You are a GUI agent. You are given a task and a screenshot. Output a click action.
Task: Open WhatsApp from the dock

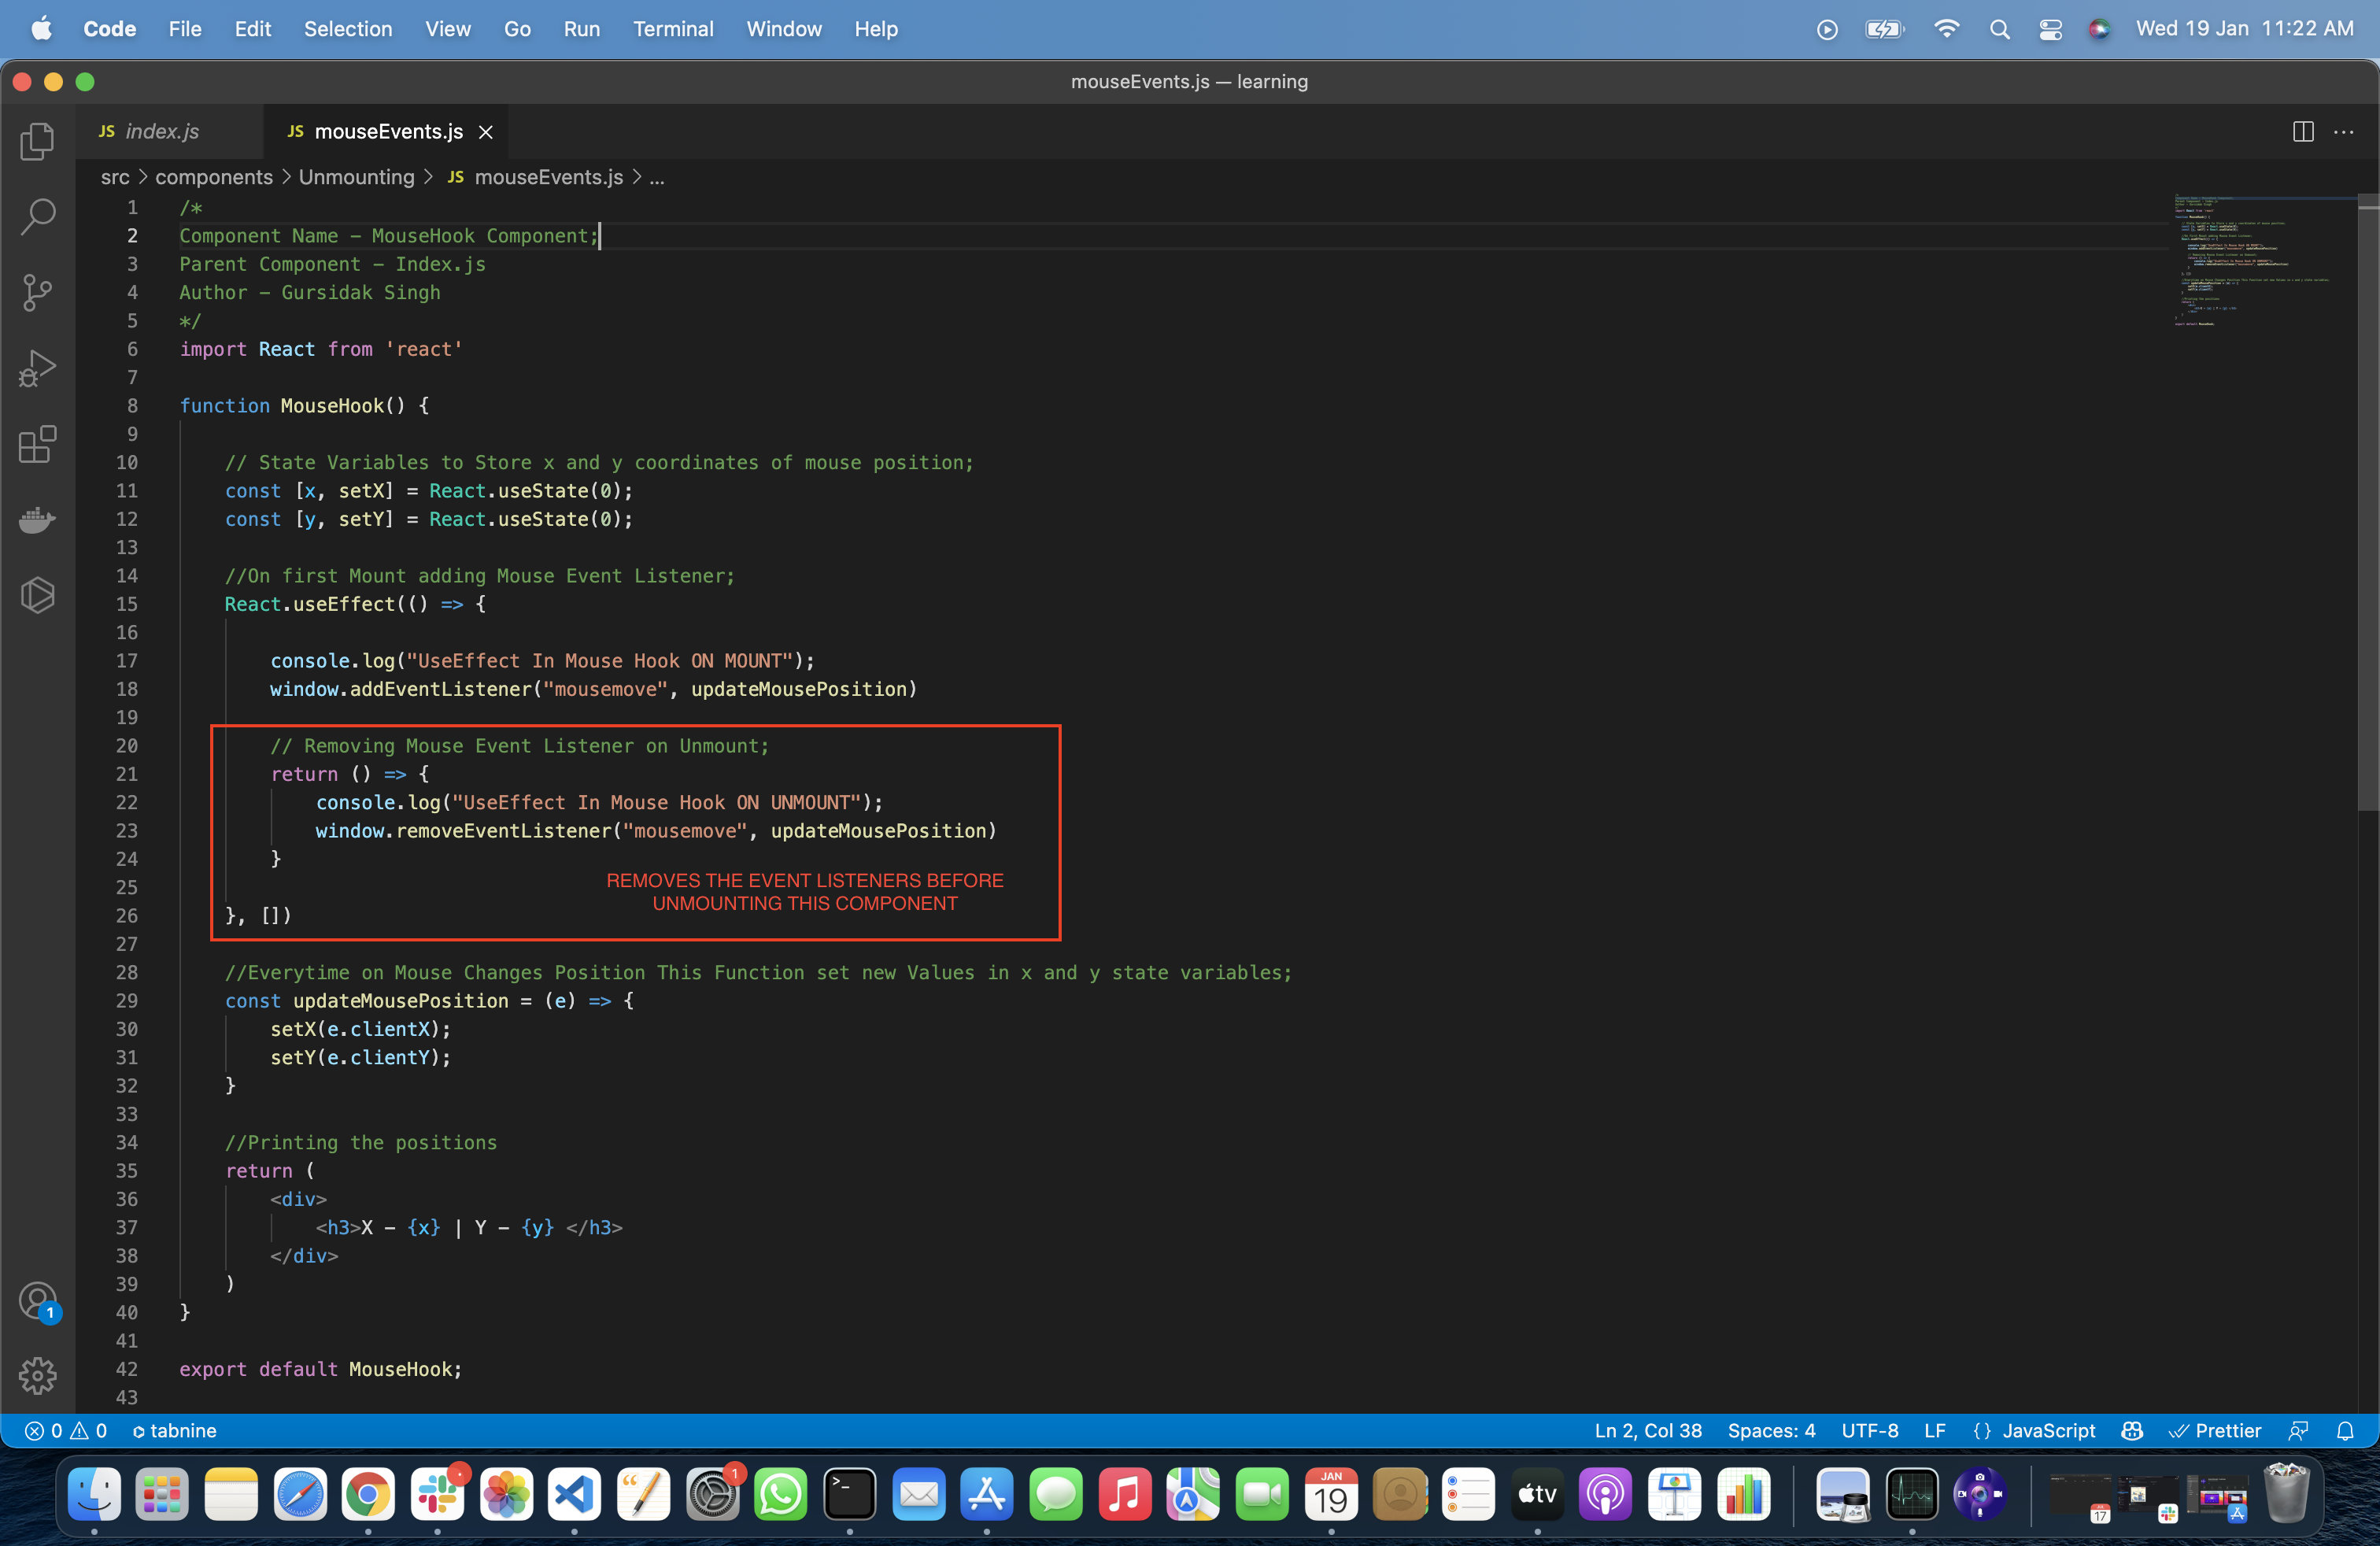tap(781, 1495)
